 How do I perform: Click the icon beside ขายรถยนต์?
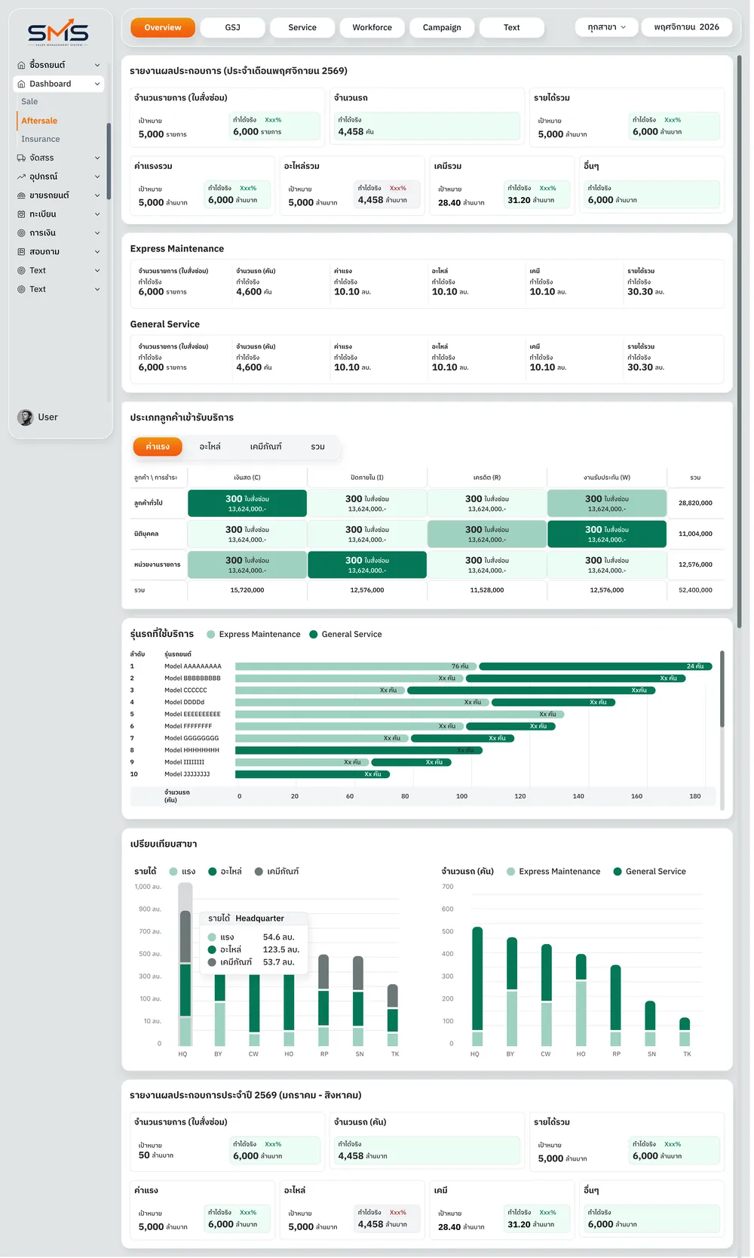coord(21,195)
